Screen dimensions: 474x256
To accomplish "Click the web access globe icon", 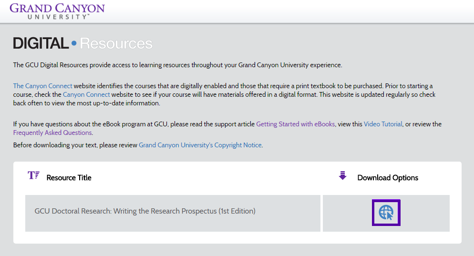I will [386, 213].
